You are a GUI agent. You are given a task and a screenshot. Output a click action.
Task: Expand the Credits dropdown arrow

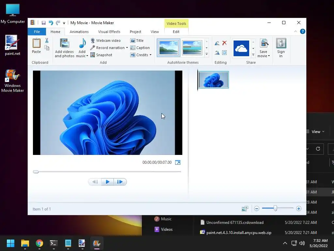click(x=150, y=55)
